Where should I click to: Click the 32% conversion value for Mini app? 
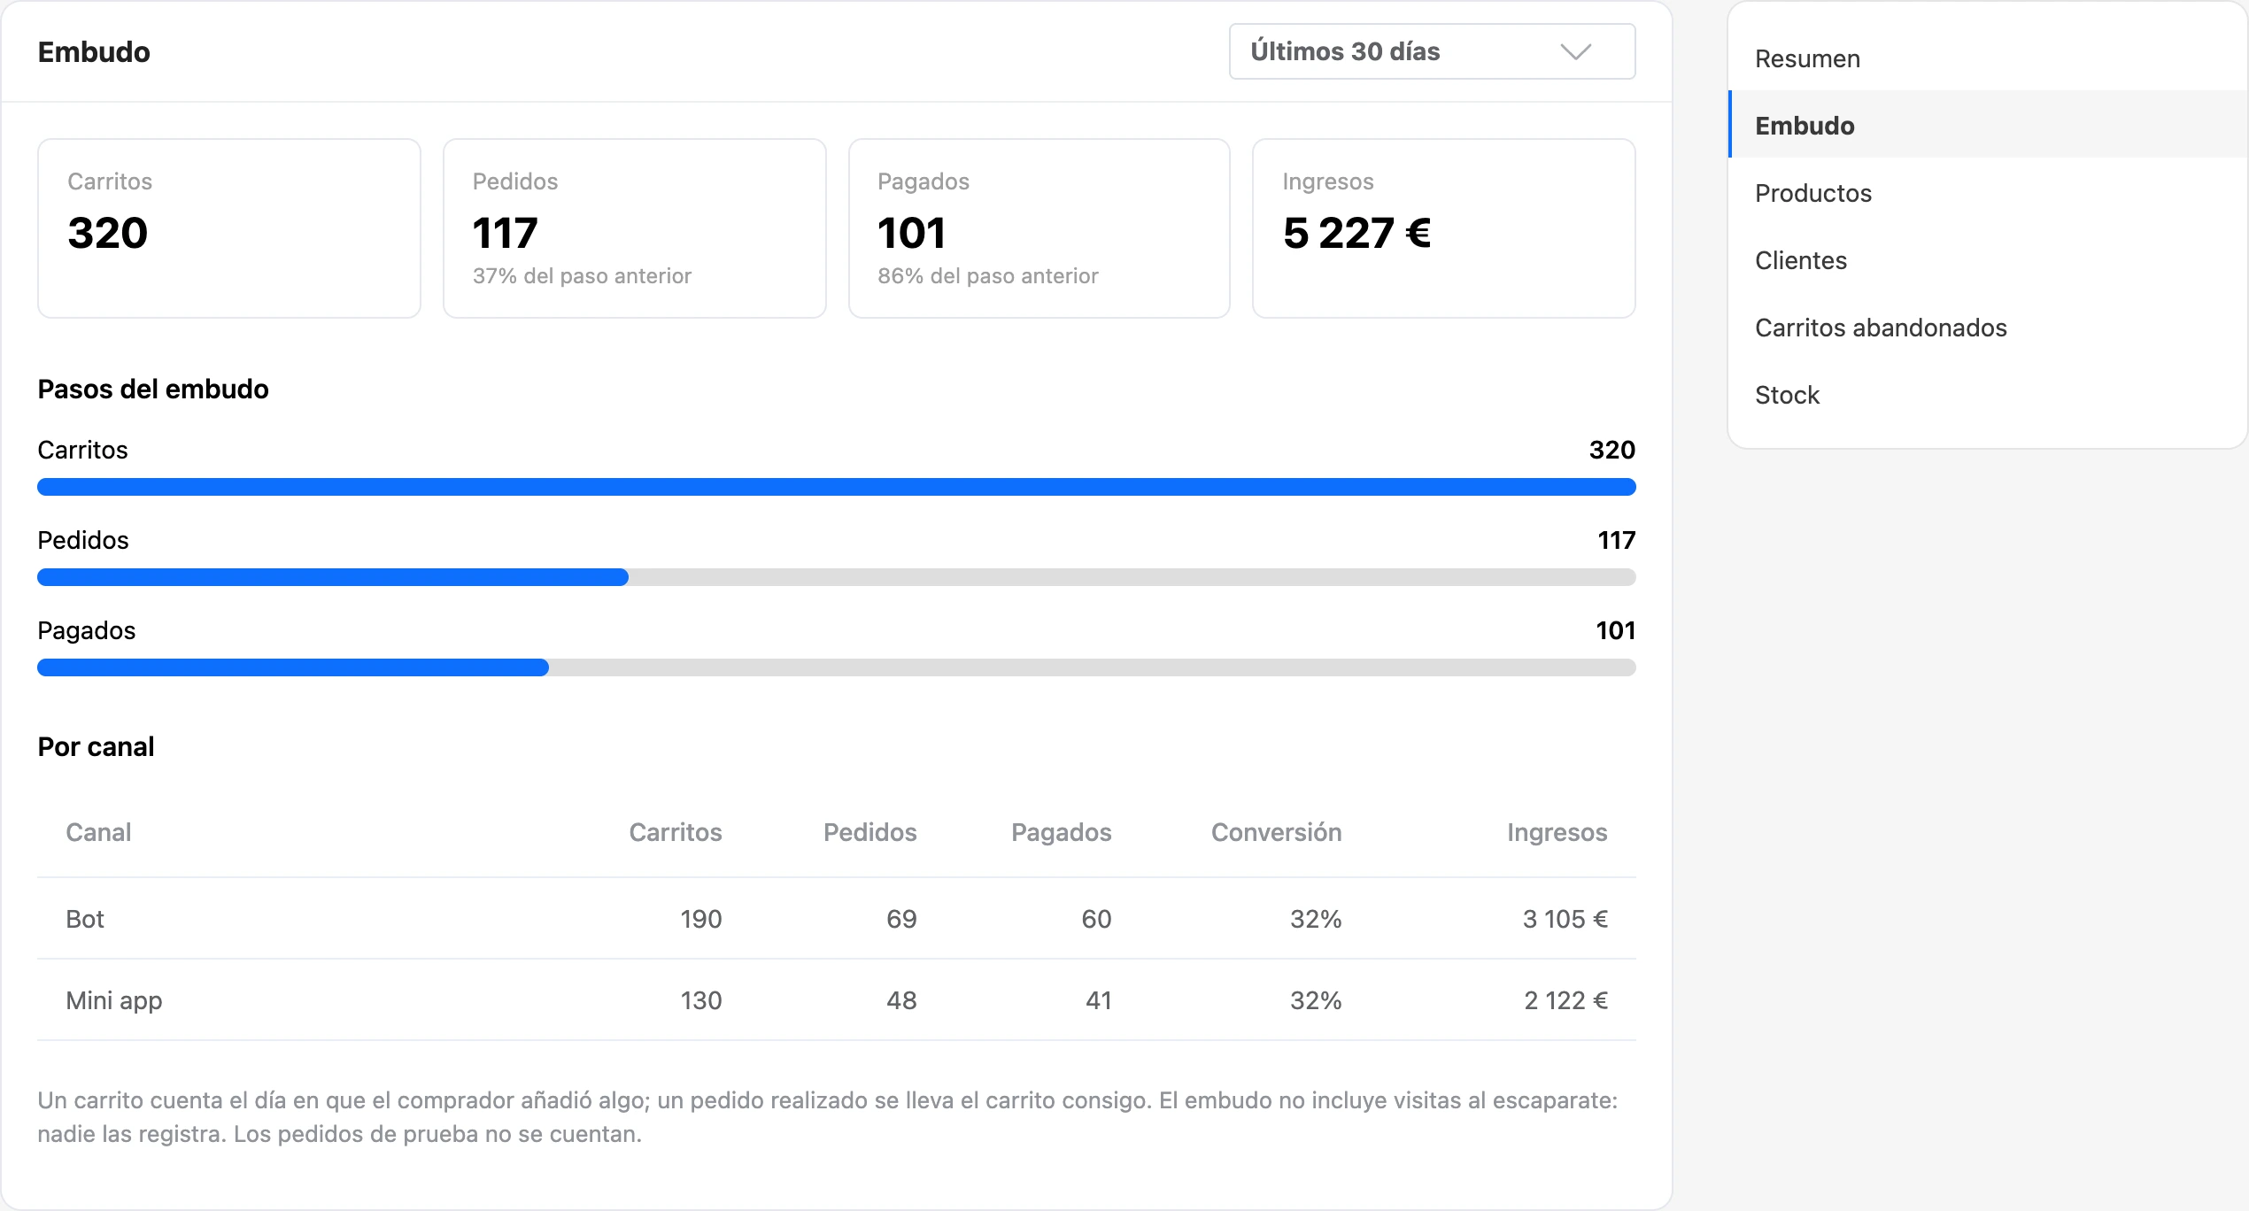coord(1316,1000)
